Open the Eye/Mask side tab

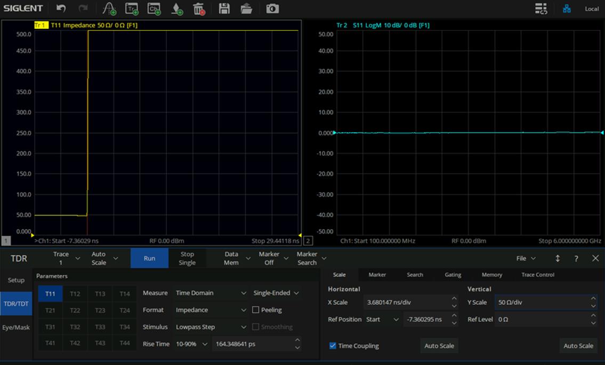point(16,327)
